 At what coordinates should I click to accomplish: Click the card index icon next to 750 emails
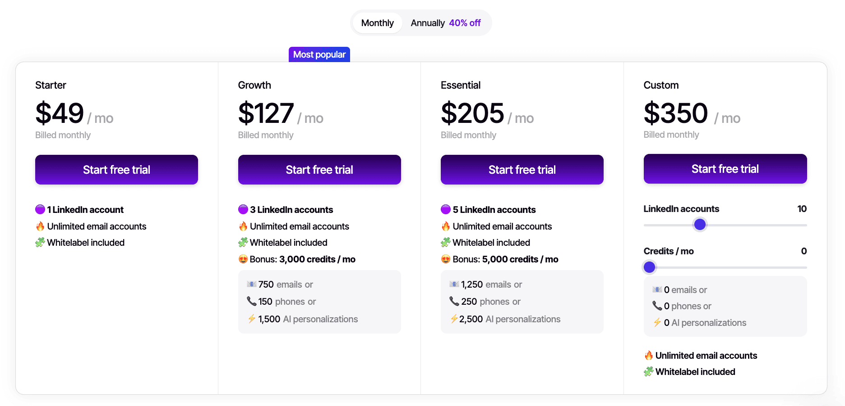250,284
